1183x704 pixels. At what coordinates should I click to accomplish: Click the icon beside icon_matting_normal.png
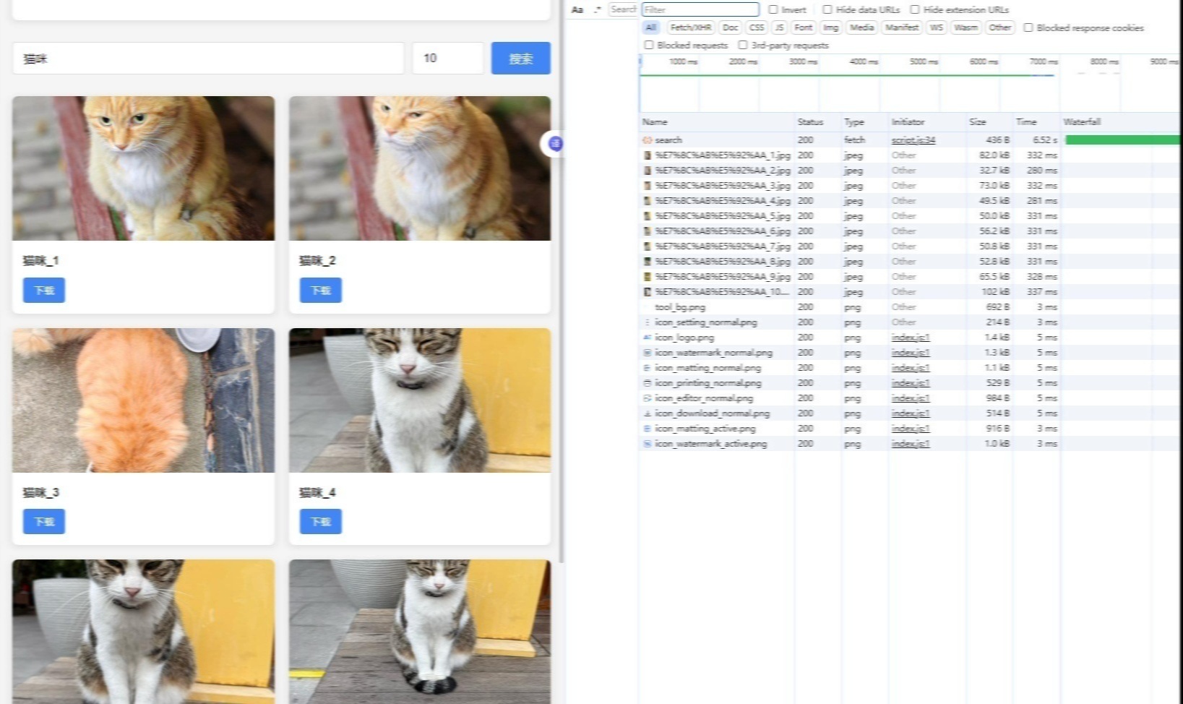coord(648,368)
